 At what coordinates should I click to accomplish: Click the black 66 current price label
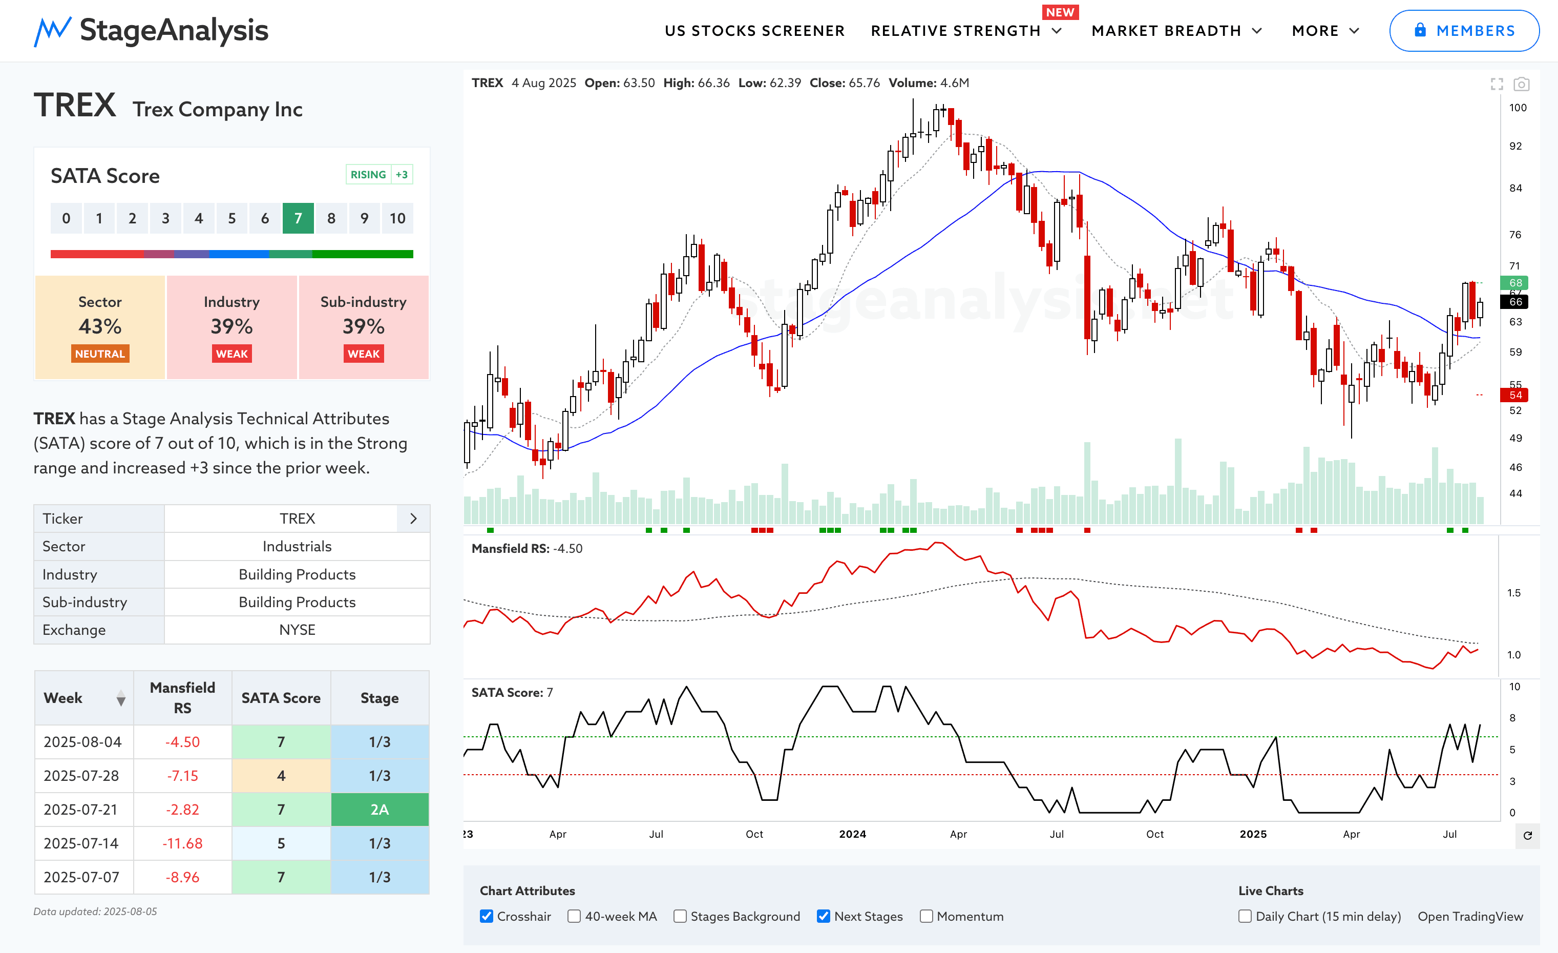click(1514, 302)
